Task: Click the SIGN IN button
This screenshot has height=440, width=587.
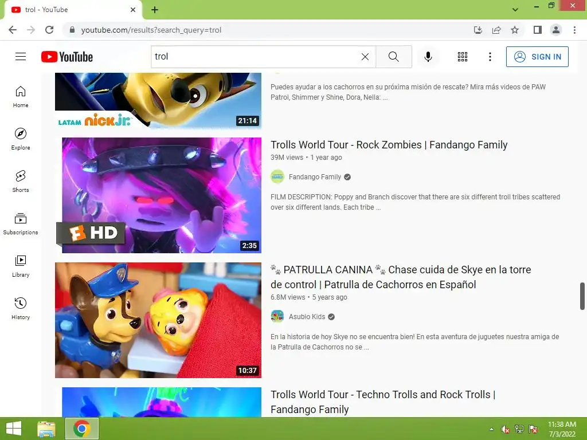Action: 537,57
